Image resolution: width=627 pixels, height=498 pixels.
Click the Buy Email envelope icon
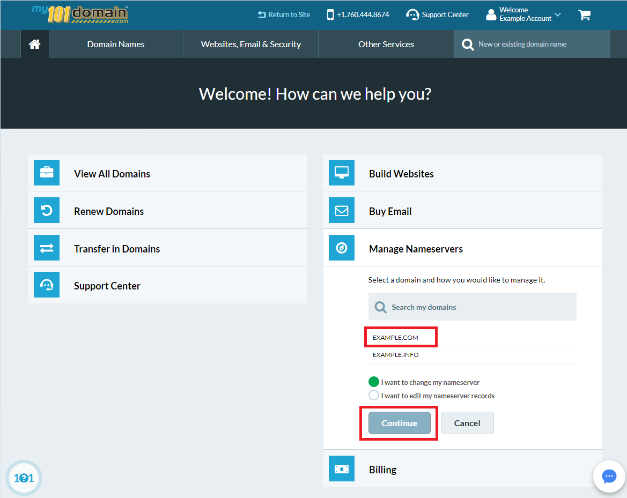pos(342,210)
